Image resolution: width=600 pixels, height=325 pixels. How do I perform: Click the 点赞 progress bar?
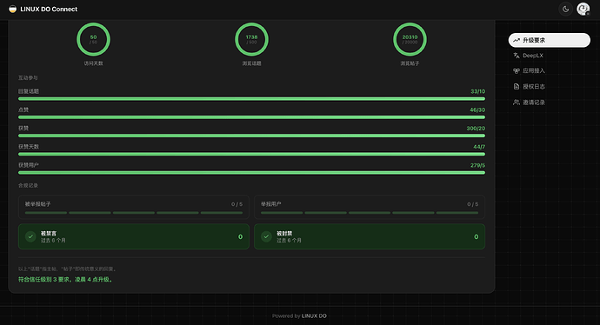click(x=251, y=117)
